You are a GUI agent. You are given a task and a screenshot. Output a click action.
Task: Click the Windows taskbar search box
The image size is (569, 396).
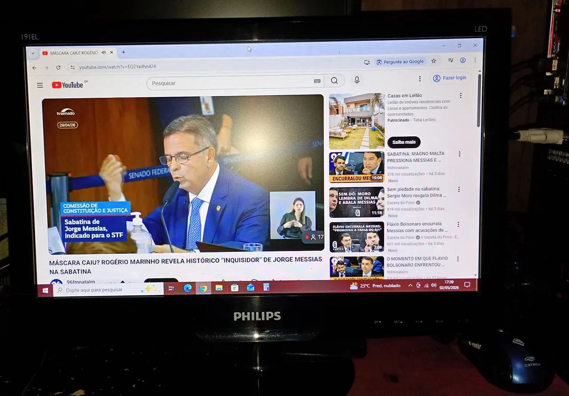coord(109,290)
